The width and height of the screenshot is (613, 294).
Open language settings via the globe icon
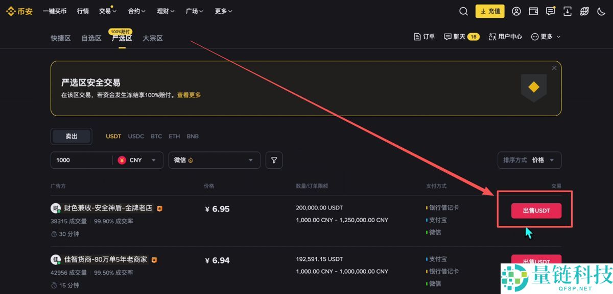pos(584,11)
